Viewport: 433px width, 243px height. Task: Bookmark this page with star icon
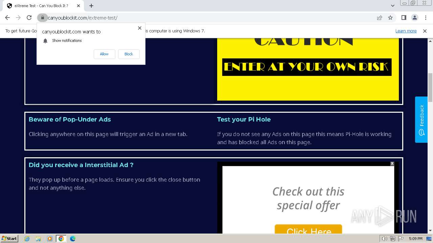coord(390,18)
